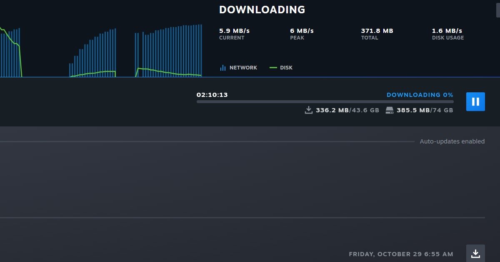Toggle the DISK graph overlay
Screen dimensions: 500x262
(281, 67)
